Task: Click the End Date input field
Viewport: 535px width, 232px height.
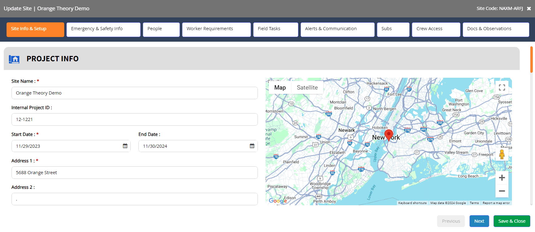Action: 198,146
